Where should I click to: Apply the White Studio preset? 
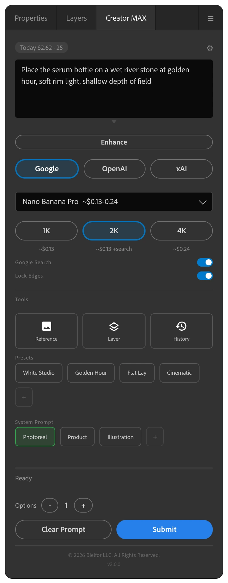pyautogui.click(x=39, y=373)
